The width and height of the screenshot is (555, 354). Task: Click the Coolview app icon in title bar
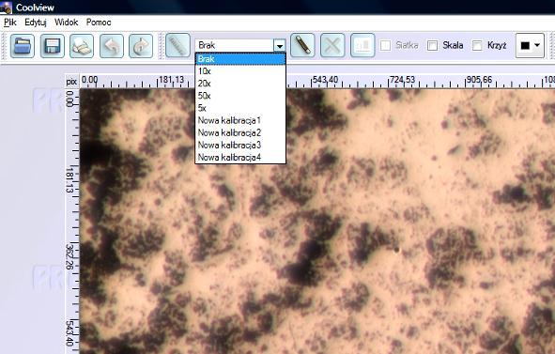[6, 8]
